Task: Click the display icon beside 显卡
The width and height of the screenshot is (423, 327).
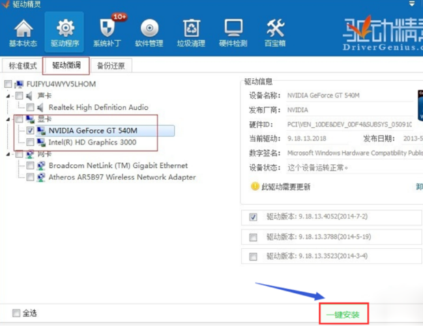Action: click(30, 119)
